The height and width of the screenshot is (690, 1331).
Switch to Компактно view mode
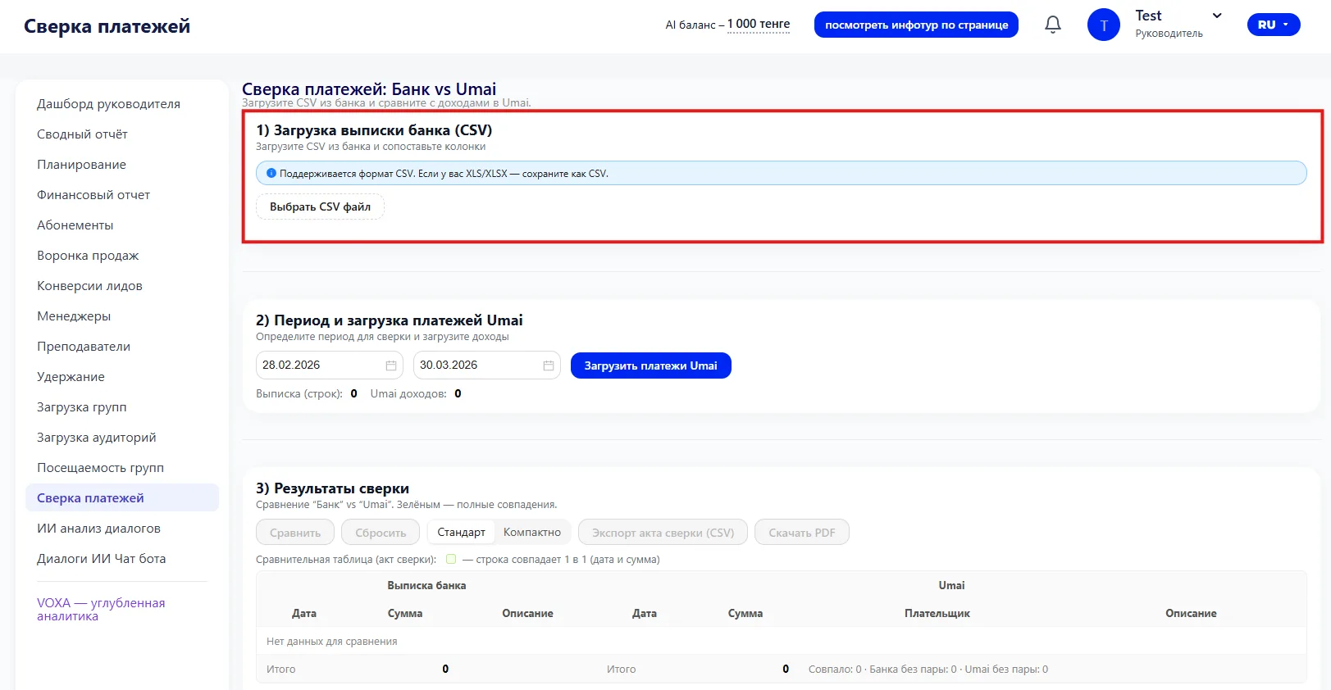532,533
